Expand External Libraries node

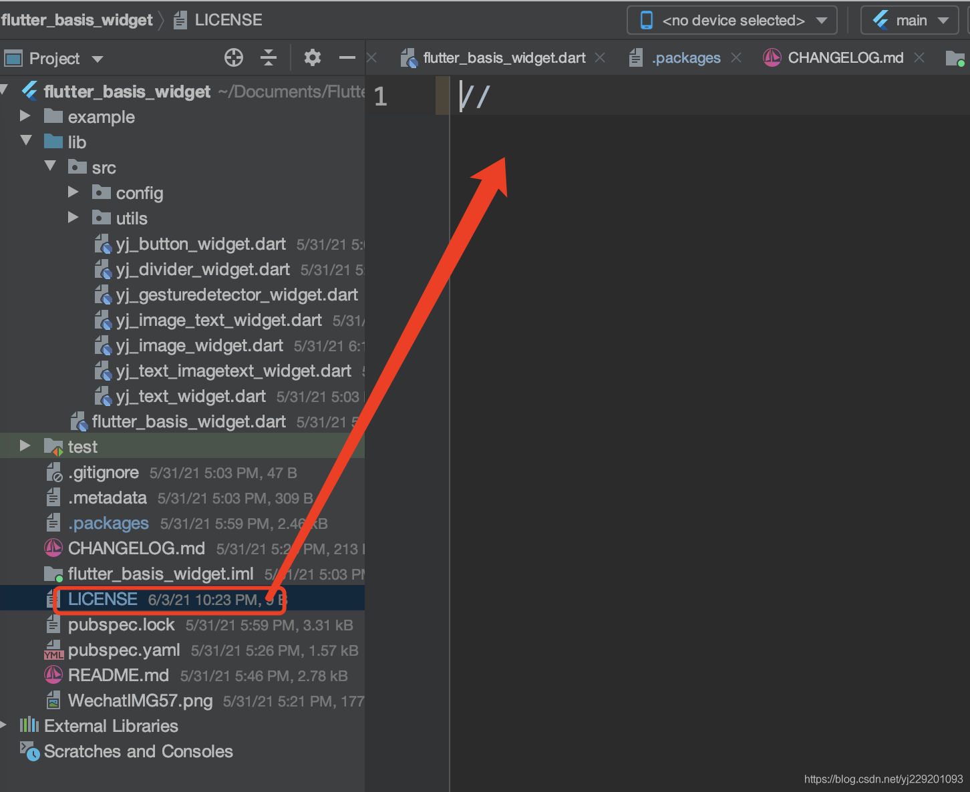tap(4, 725)
